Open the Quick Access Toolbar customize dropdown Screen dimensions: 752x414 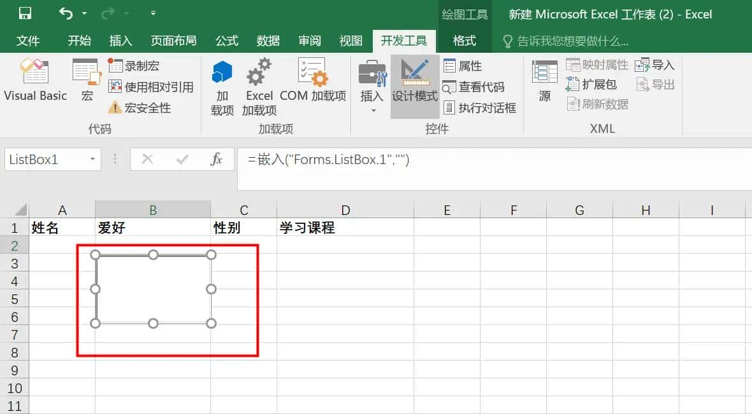coord(152,11)
